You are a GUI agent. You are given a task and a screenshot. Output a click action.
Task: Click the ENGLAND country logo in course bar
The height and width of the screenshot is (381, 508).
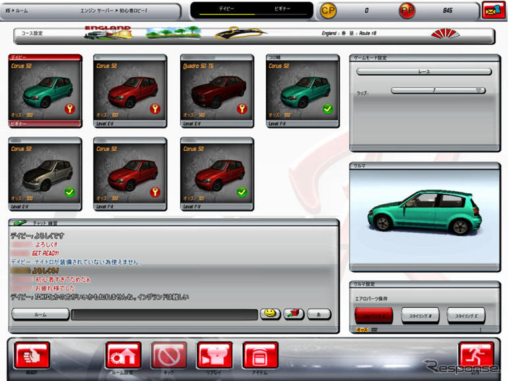(108, 32)
